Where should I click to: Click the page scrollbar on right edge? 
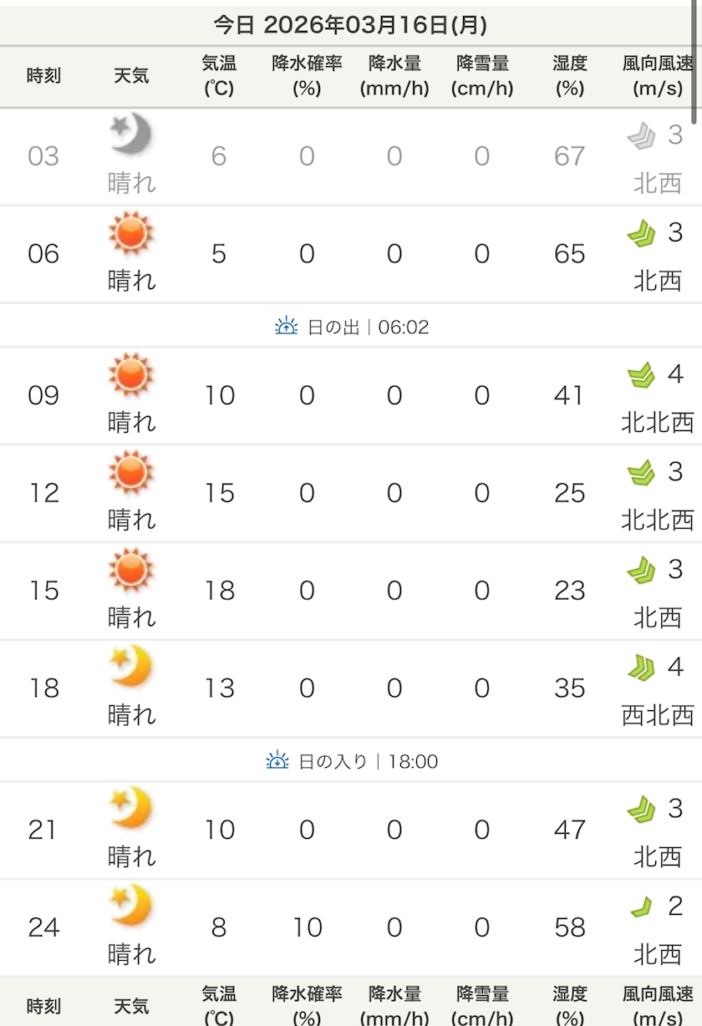pos(695,58)
